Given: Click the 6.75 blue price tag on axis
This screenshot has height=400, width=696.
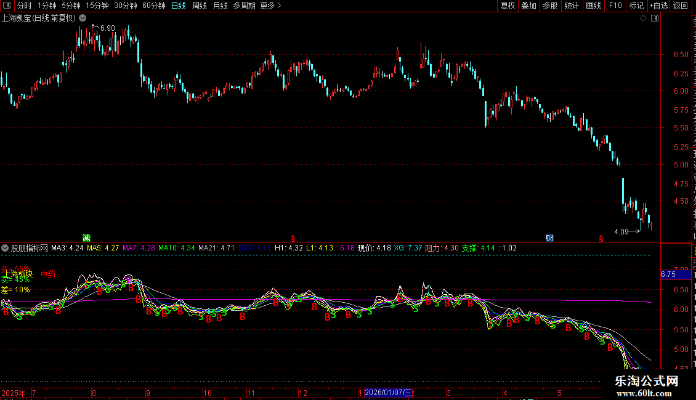Looking at the screenshot, I should [x=676, y=274].
